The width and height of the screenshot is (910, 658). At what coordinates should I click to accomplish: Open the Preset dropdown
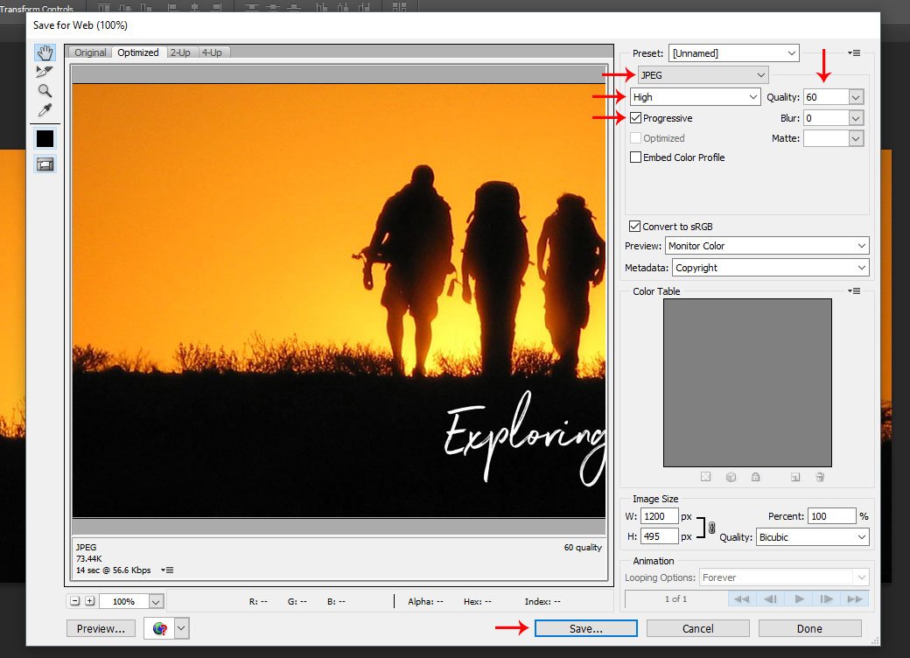(734, 52)
